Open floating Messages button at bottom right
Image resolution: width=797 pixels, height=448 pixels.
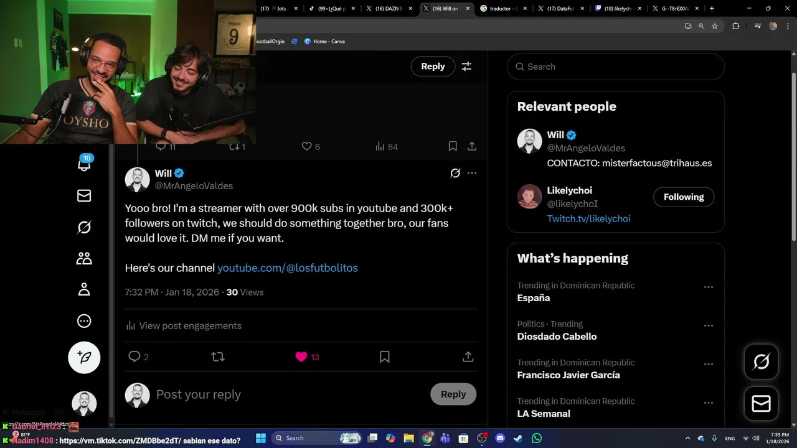click(762, 404)
